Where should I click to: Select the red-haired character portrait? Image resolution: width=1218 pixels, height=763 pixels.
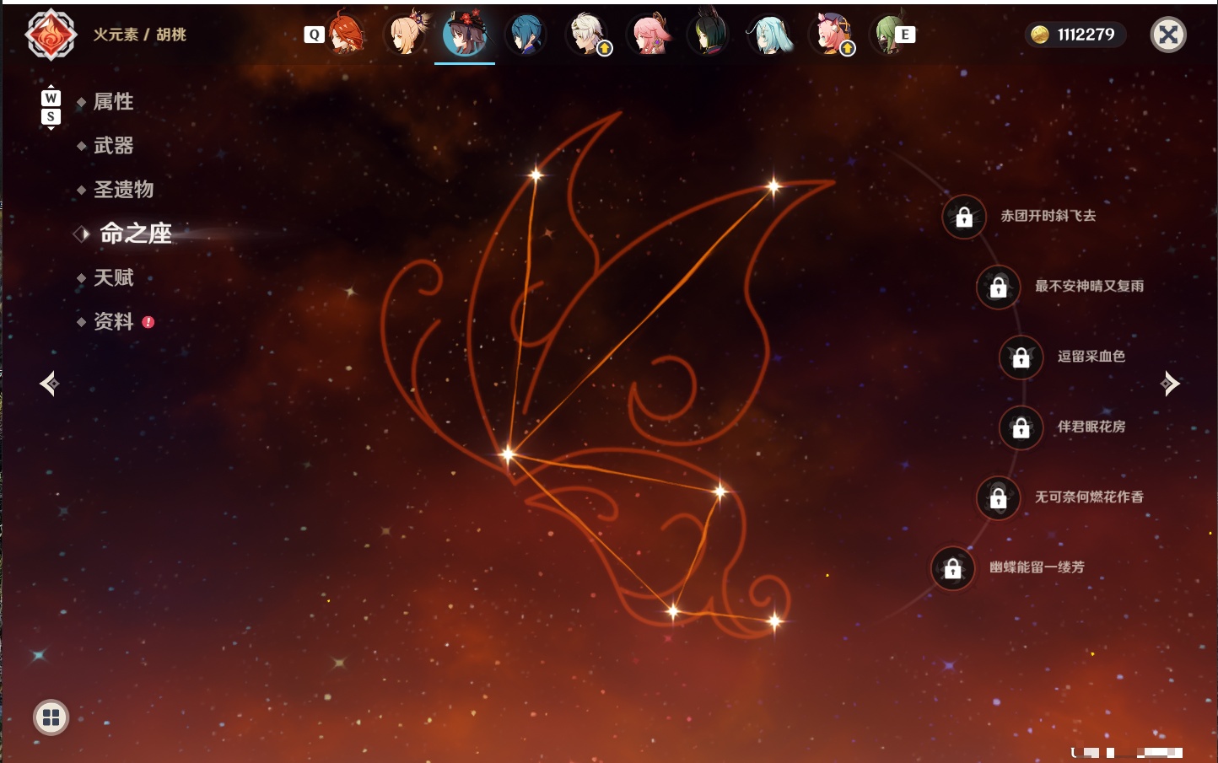coord(346,35)
